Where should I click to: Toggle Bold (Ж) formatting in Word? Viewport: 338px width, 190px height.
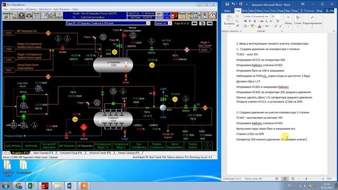point(245,21)
